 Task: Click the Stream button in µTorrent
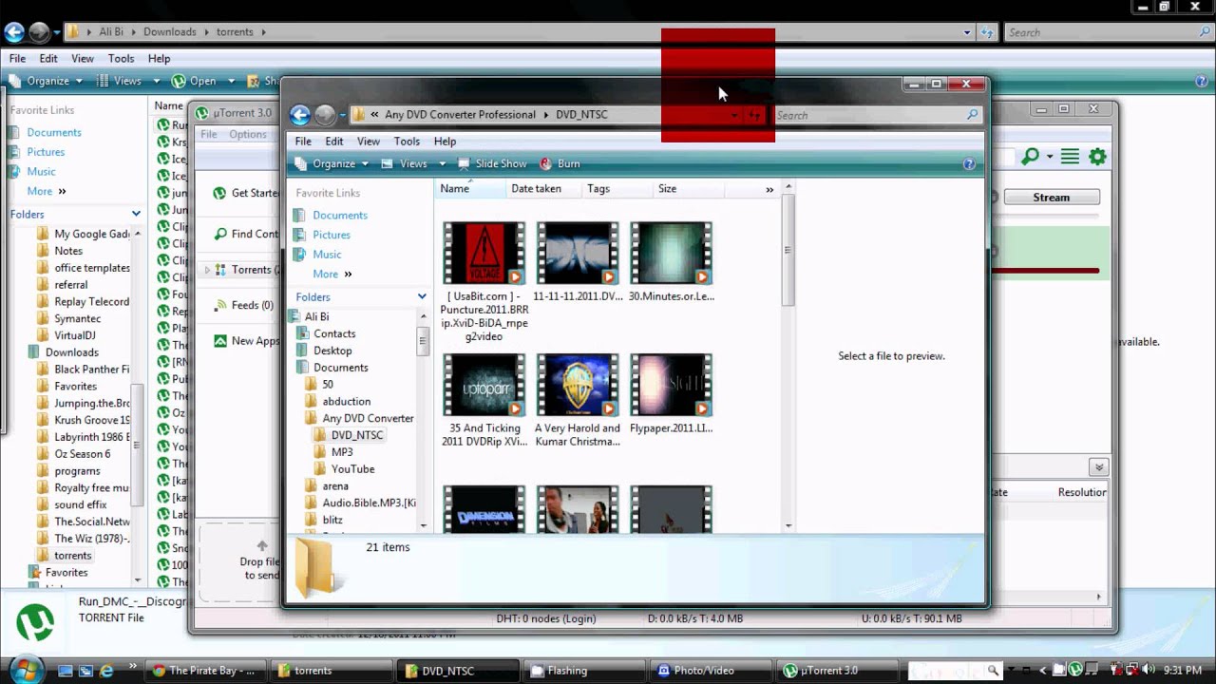point(1052,198)
